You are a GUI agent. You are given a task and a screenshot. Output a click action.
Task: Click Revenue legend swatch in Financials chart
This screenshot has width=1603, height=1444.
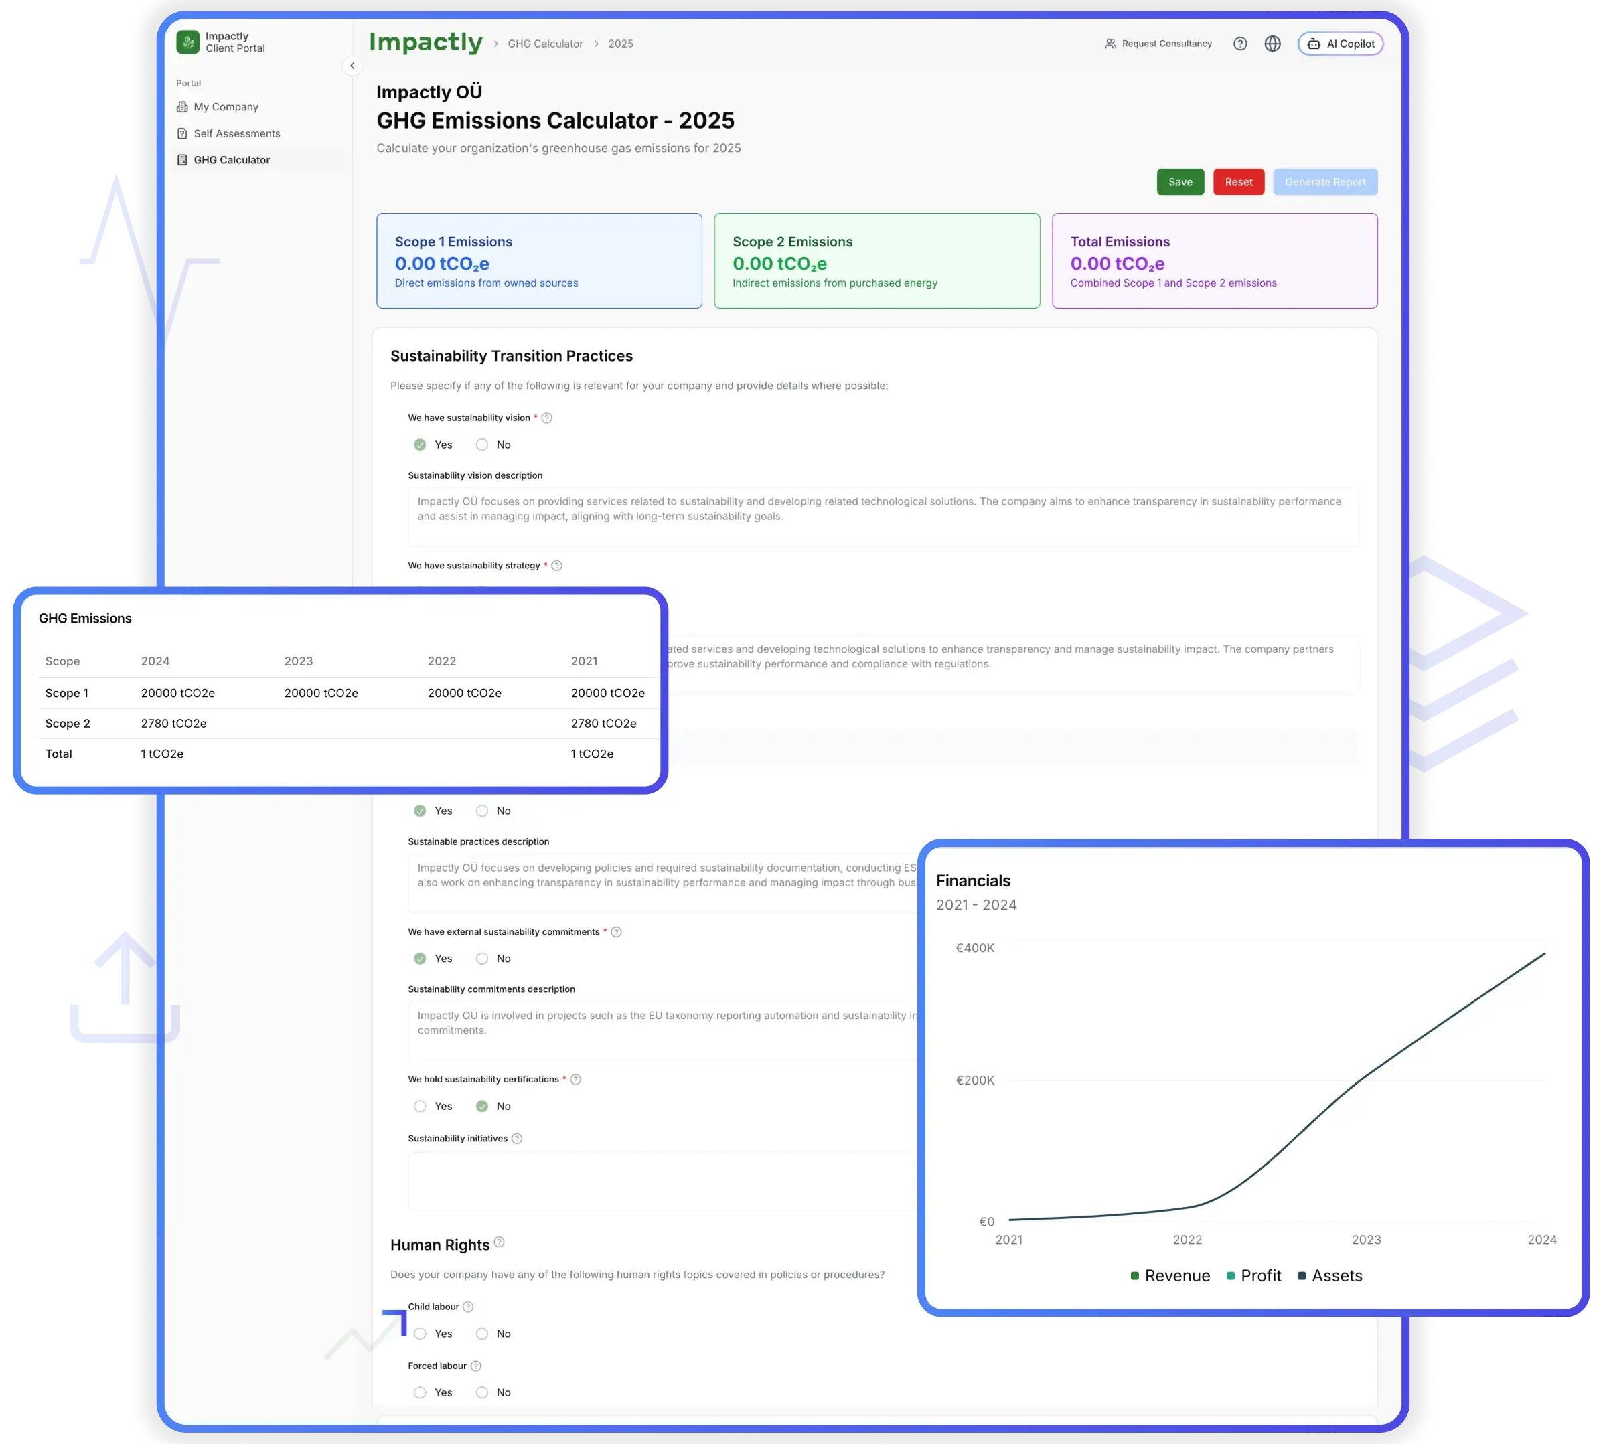(1135, 1276)
